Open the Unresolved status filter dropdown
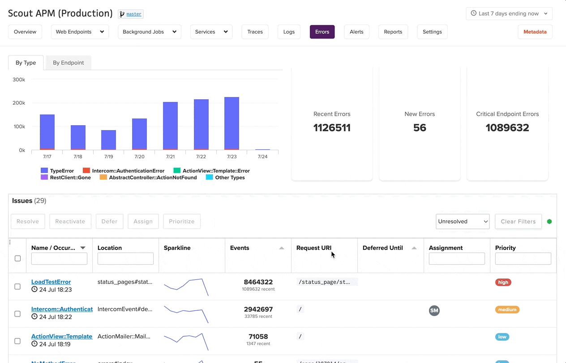Viewport: 566px width, 363px height. [x=463, y=221]
